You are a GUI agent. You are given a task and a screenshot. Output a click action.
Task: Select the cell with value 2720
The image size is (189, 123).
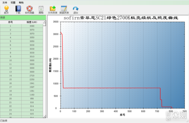(32, 76)
